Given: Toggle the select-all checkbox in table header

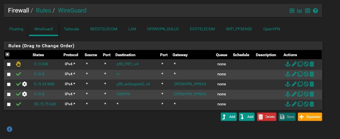Looking at the screenshot, I should 8,54.
